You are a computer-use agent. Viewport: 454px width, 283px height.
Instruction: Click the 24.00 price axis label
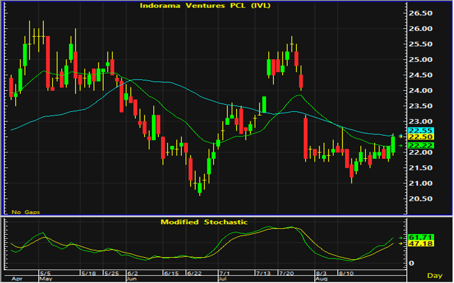pyautogui.click(x=421, y=91)
